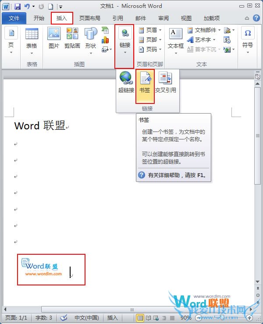Viewport: 263px width, 324px height.
Task: Click the zoom in plus button
Action: 249,317
